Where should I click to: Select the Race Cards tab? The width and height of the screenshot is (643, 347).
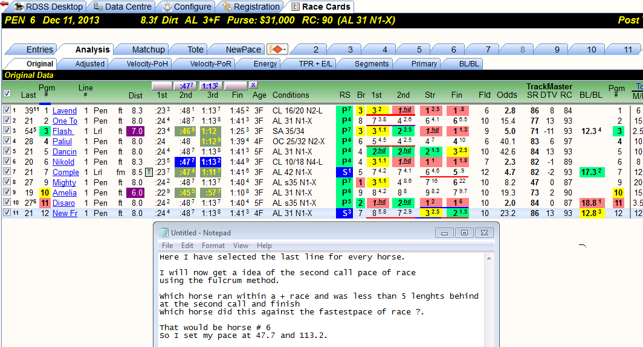click(x=321, y=7)
